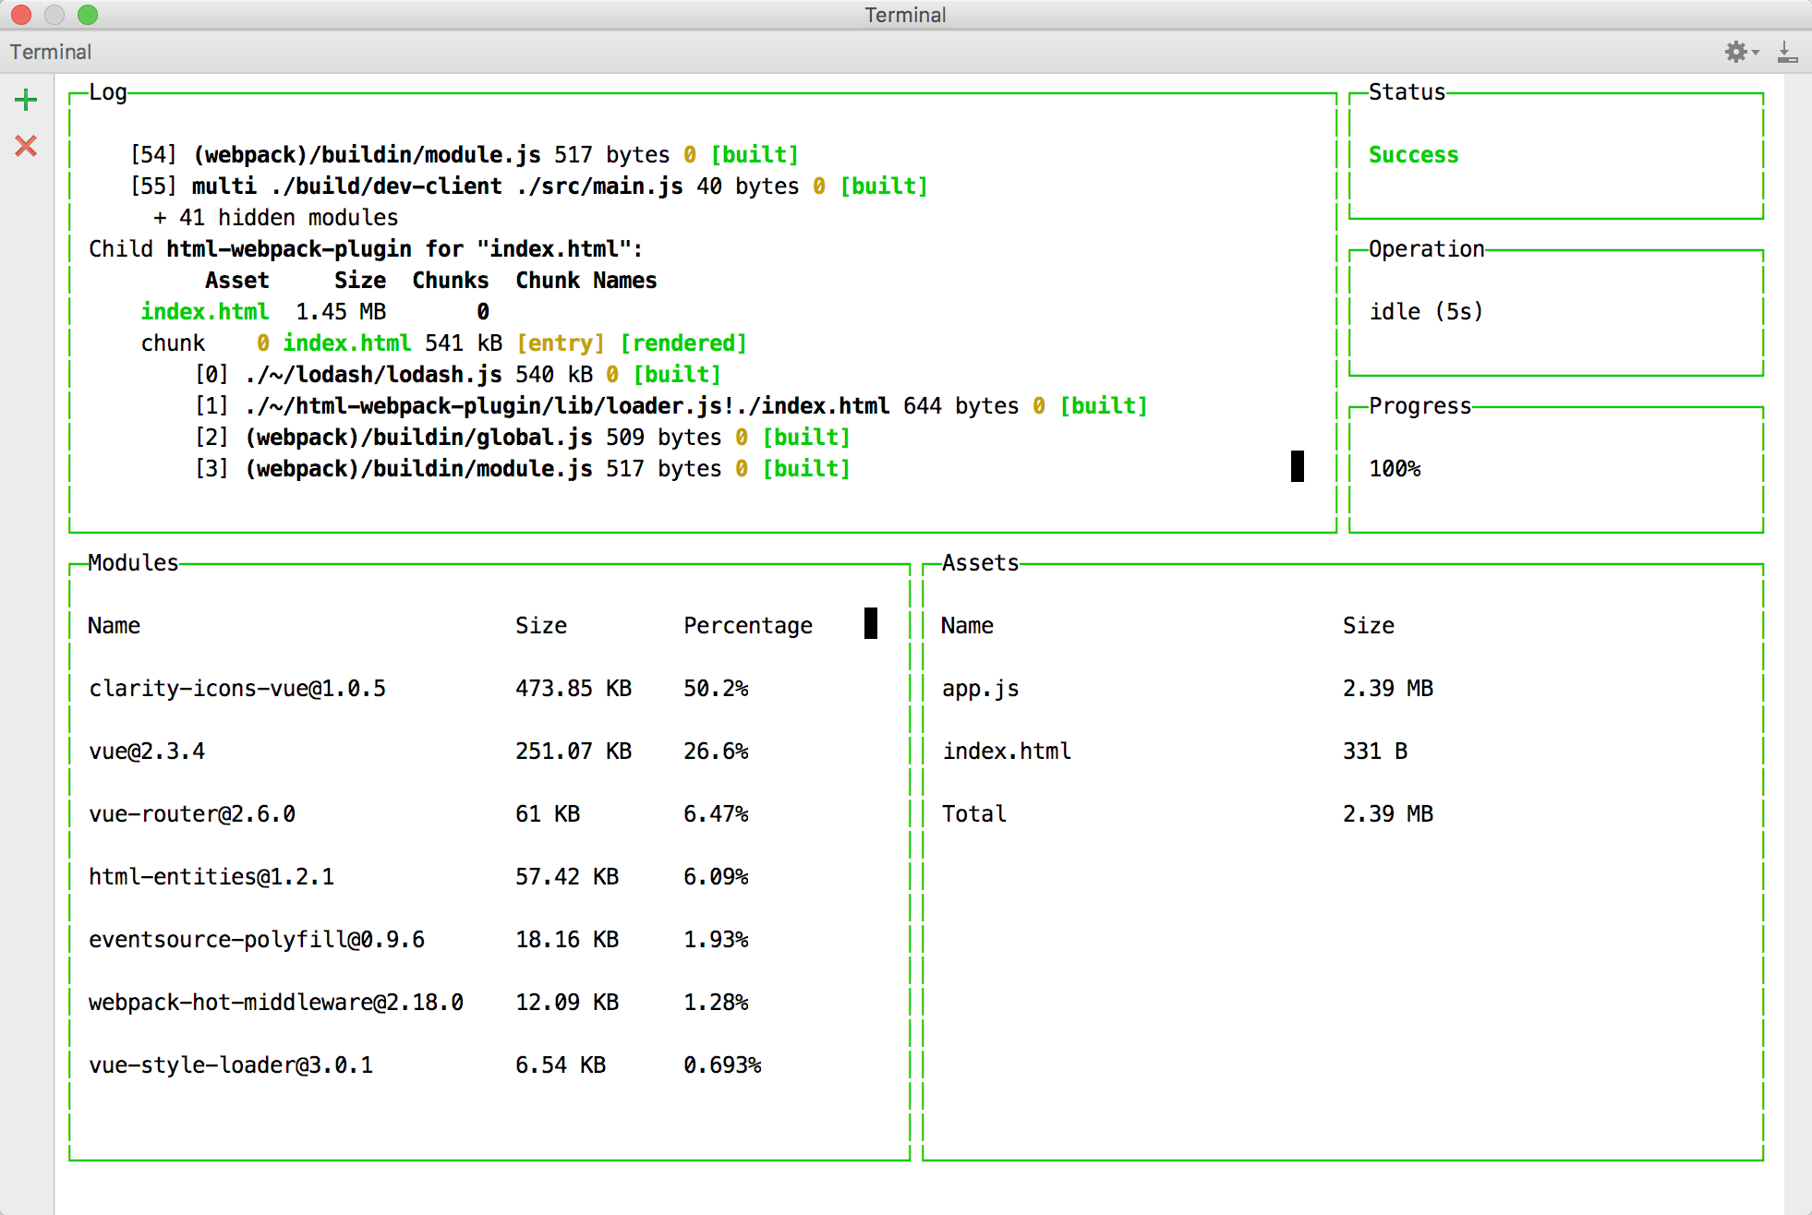The width and height of the screenshot is (1812, 1215).
Task: Click the green index.html asset name
Action: [x=205, y=312]
